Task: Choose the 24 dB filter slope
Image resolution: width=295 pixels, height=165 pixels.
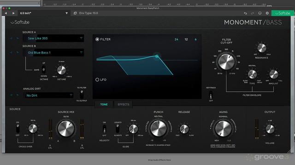Action: pyautogui.click(x=176, y=39)
